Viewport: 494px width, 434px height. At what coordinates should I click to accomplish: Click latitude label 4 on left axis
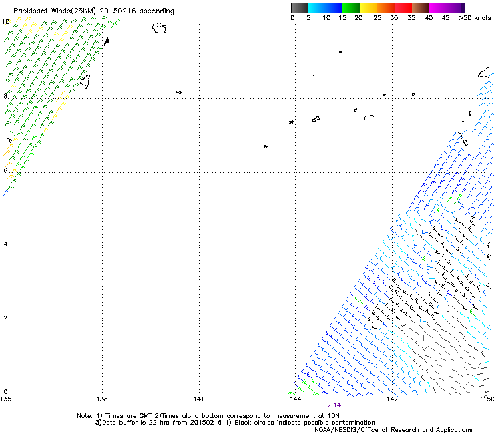click(5, 244)
